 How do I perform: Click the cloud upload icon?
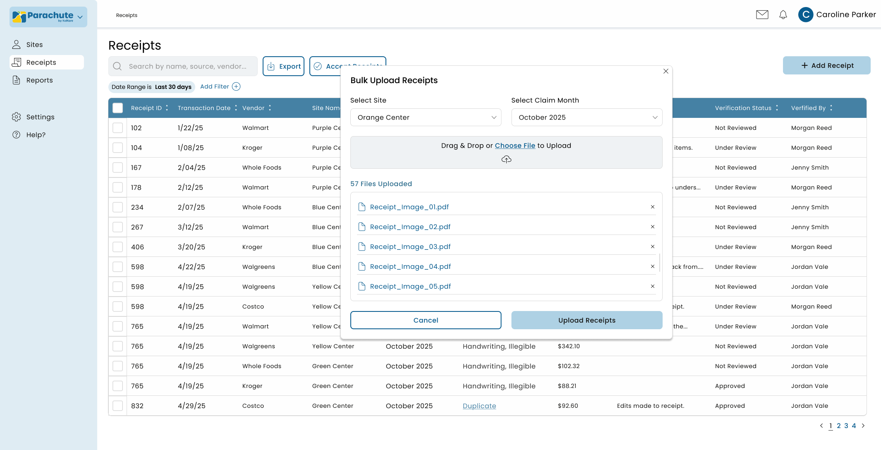click(506, 159)
